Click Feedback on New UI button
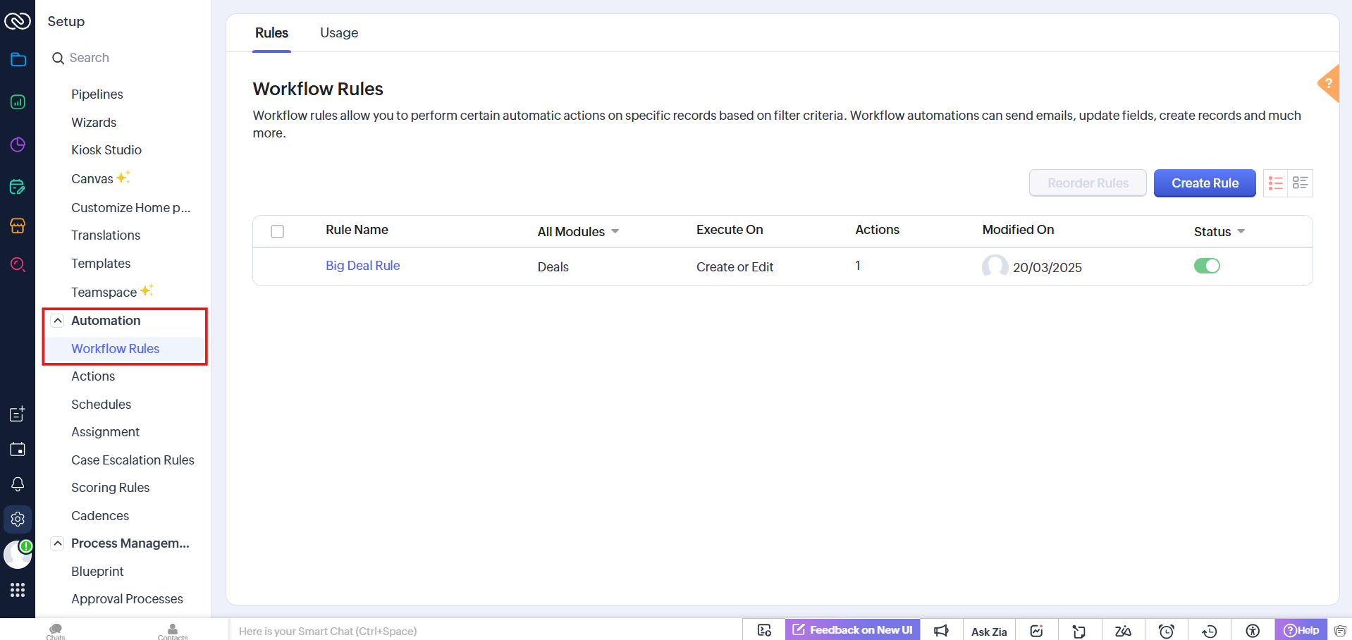This screenshot has width=1352, height=640. coord(853,630)
